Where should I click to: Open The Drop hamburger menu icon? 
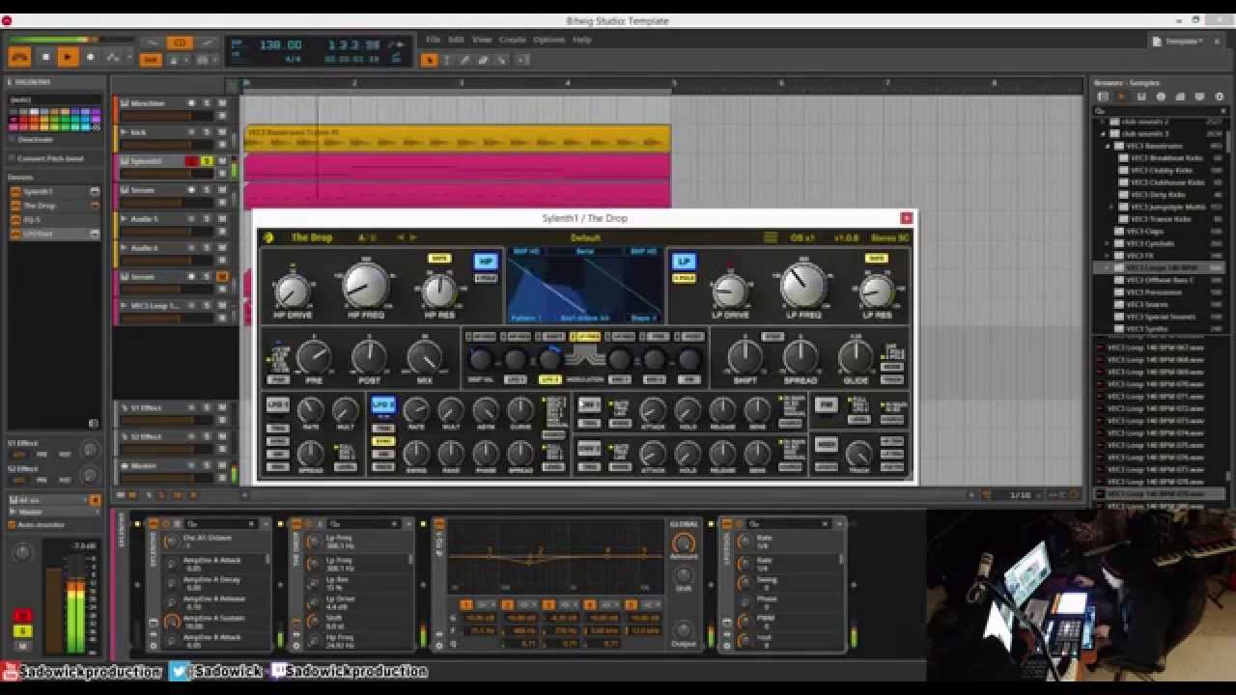point(770,237)
